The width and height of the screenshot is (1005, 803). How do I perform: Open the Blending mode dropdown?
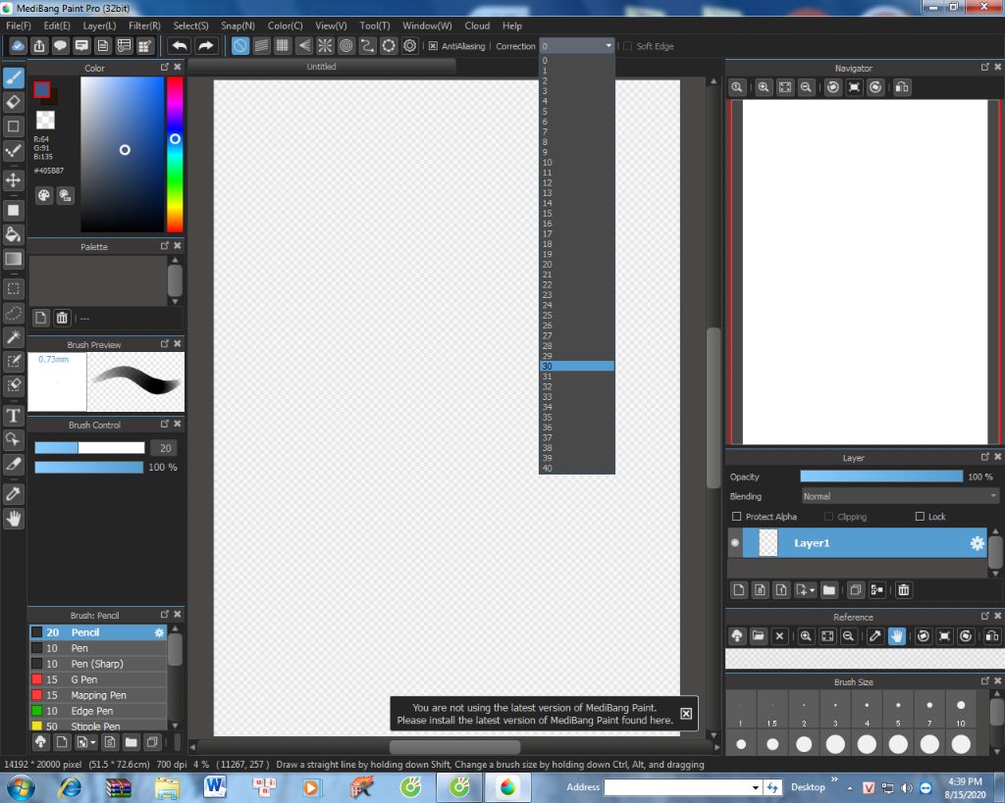coord(901,496)
